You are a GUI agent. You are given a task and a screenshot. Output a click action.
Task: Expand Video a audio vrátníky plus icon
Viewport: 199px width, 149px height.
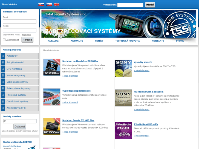coord(3,82)
